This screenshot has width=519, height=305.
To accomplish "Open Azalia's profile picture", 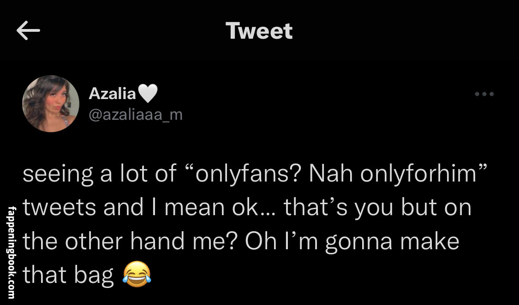I will coord(51,104).
